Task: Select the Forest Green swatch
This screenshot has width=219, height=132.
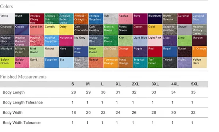Action: pyautogui.click(x=126, y=30)
